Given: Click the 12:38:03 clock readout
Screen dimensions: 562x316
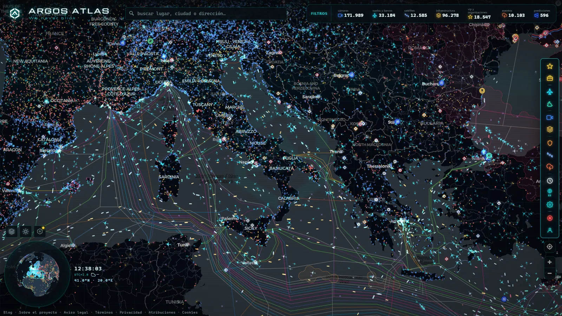Looking at the screenshot, I should (x=88, y=269).
